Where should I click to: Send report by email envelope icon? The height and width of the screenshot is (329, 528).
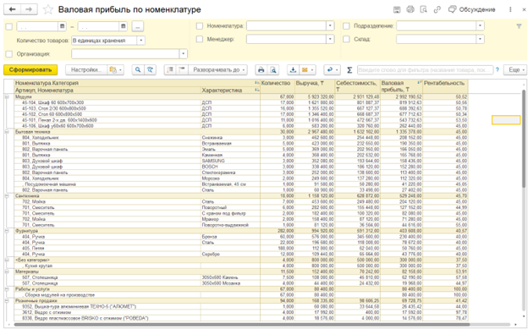(307, 69)
